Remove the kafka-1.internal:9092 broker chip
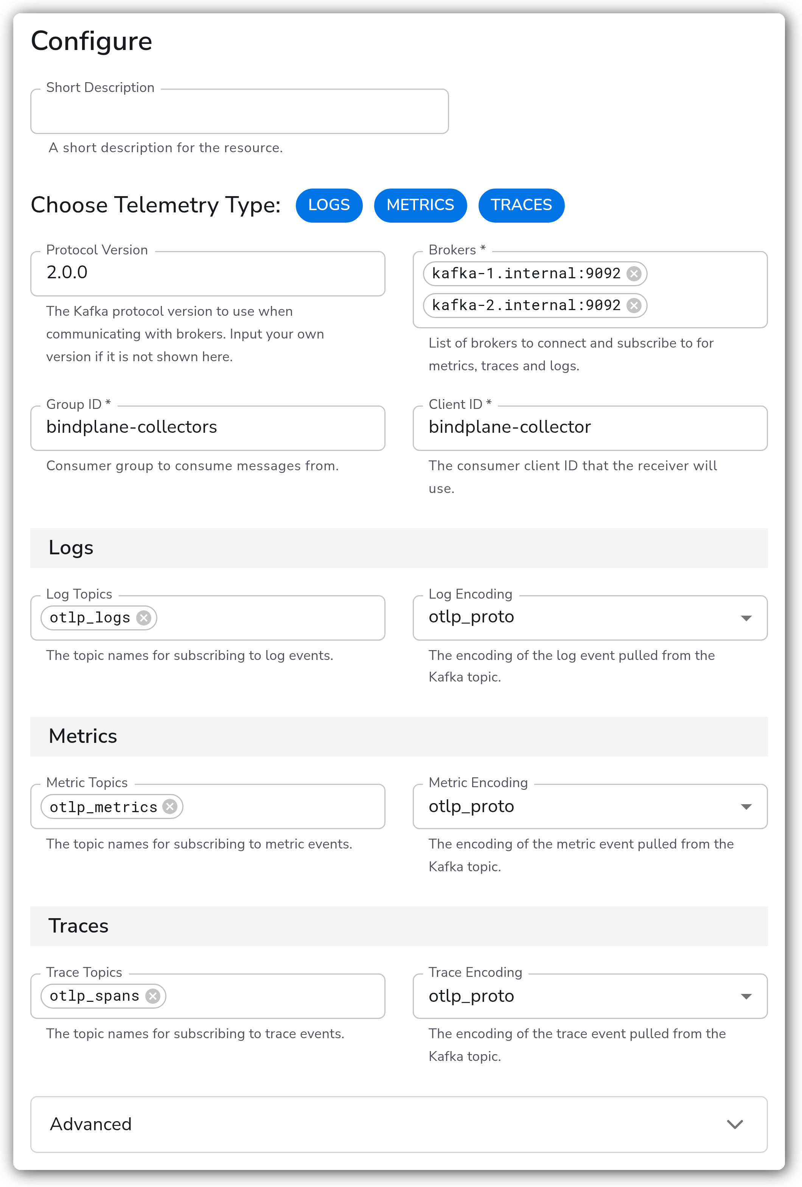The height and width of the screenshot is (1187, 802). [634, 274]
